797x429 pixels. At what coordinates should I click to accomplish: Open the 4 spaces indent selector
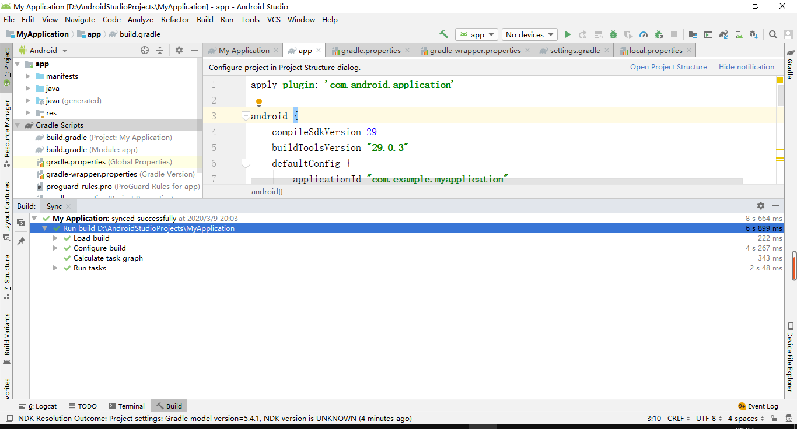point(746,418)
